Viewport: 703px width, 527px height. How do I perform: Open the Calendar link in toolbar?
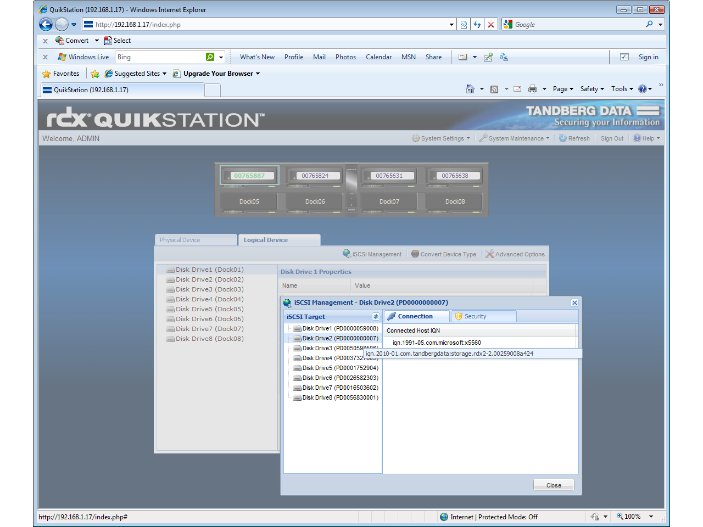coord(379,57)
